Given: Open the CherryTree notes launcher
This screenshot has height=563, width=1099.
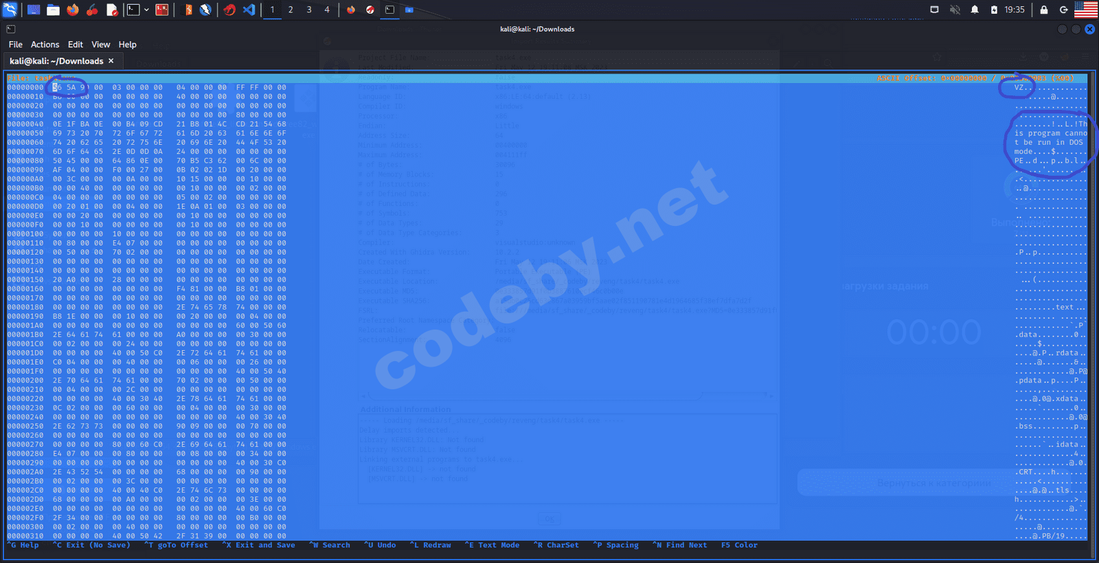Looking at the screenshot, I should [92, 10].
